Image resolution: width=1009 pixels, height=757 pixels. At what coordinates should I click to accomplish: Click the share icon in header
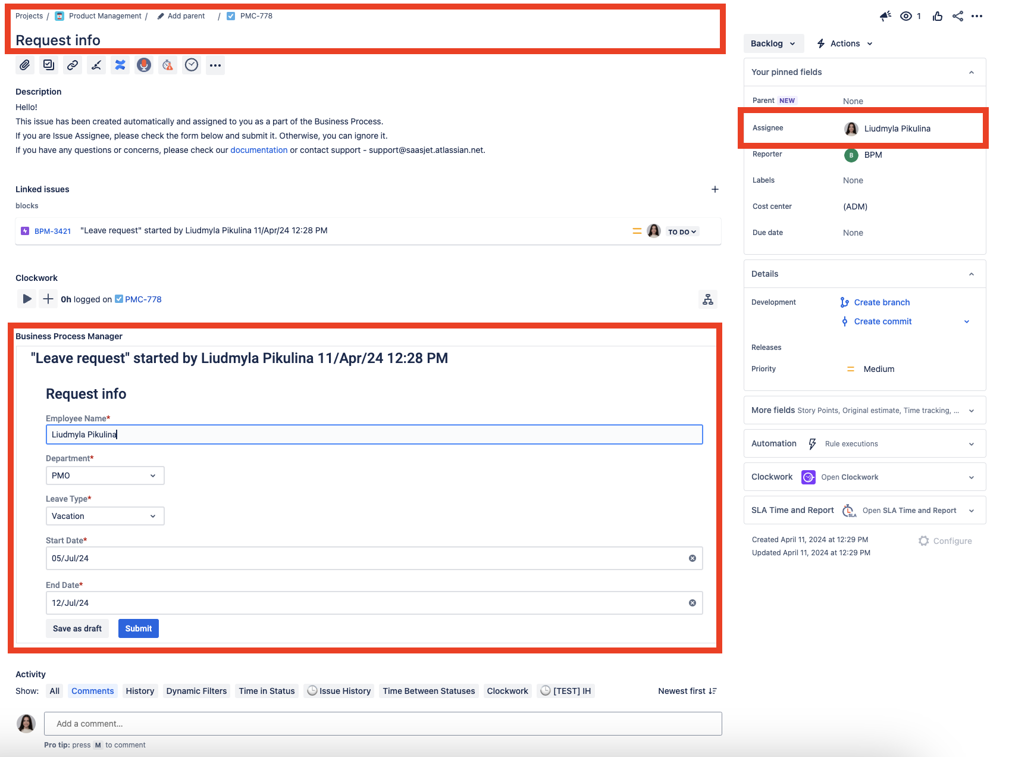click(957, 16)
